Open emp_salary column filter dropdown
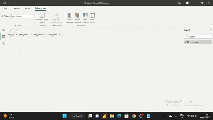 coord(46,35)
